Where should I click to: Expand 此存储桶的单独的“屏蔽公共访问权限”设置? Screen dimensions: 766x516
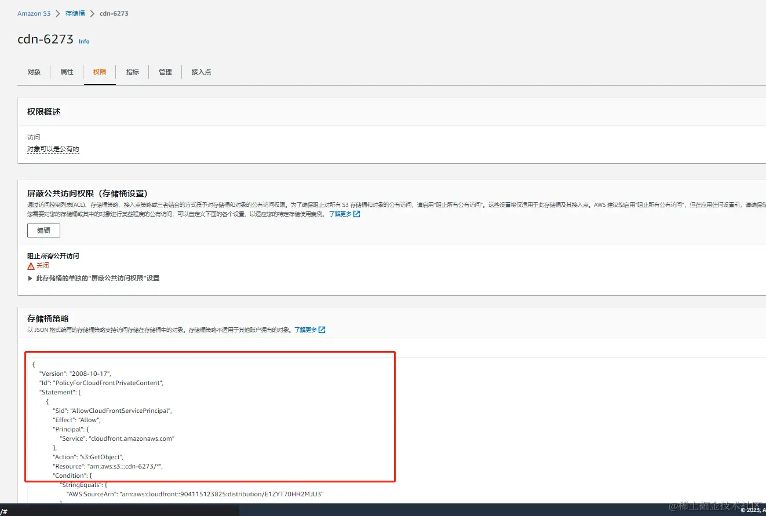93,278
